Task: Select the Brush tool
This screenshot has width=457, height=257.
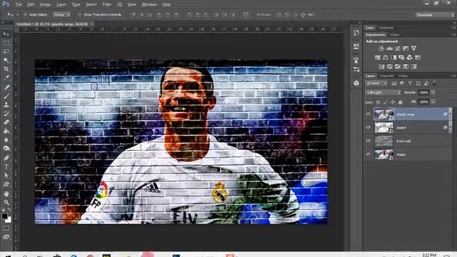Action: pyautogui.click(x=6, y=96)
